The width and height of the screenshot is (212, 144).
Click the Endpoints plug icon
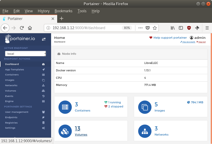pos(43,117)
